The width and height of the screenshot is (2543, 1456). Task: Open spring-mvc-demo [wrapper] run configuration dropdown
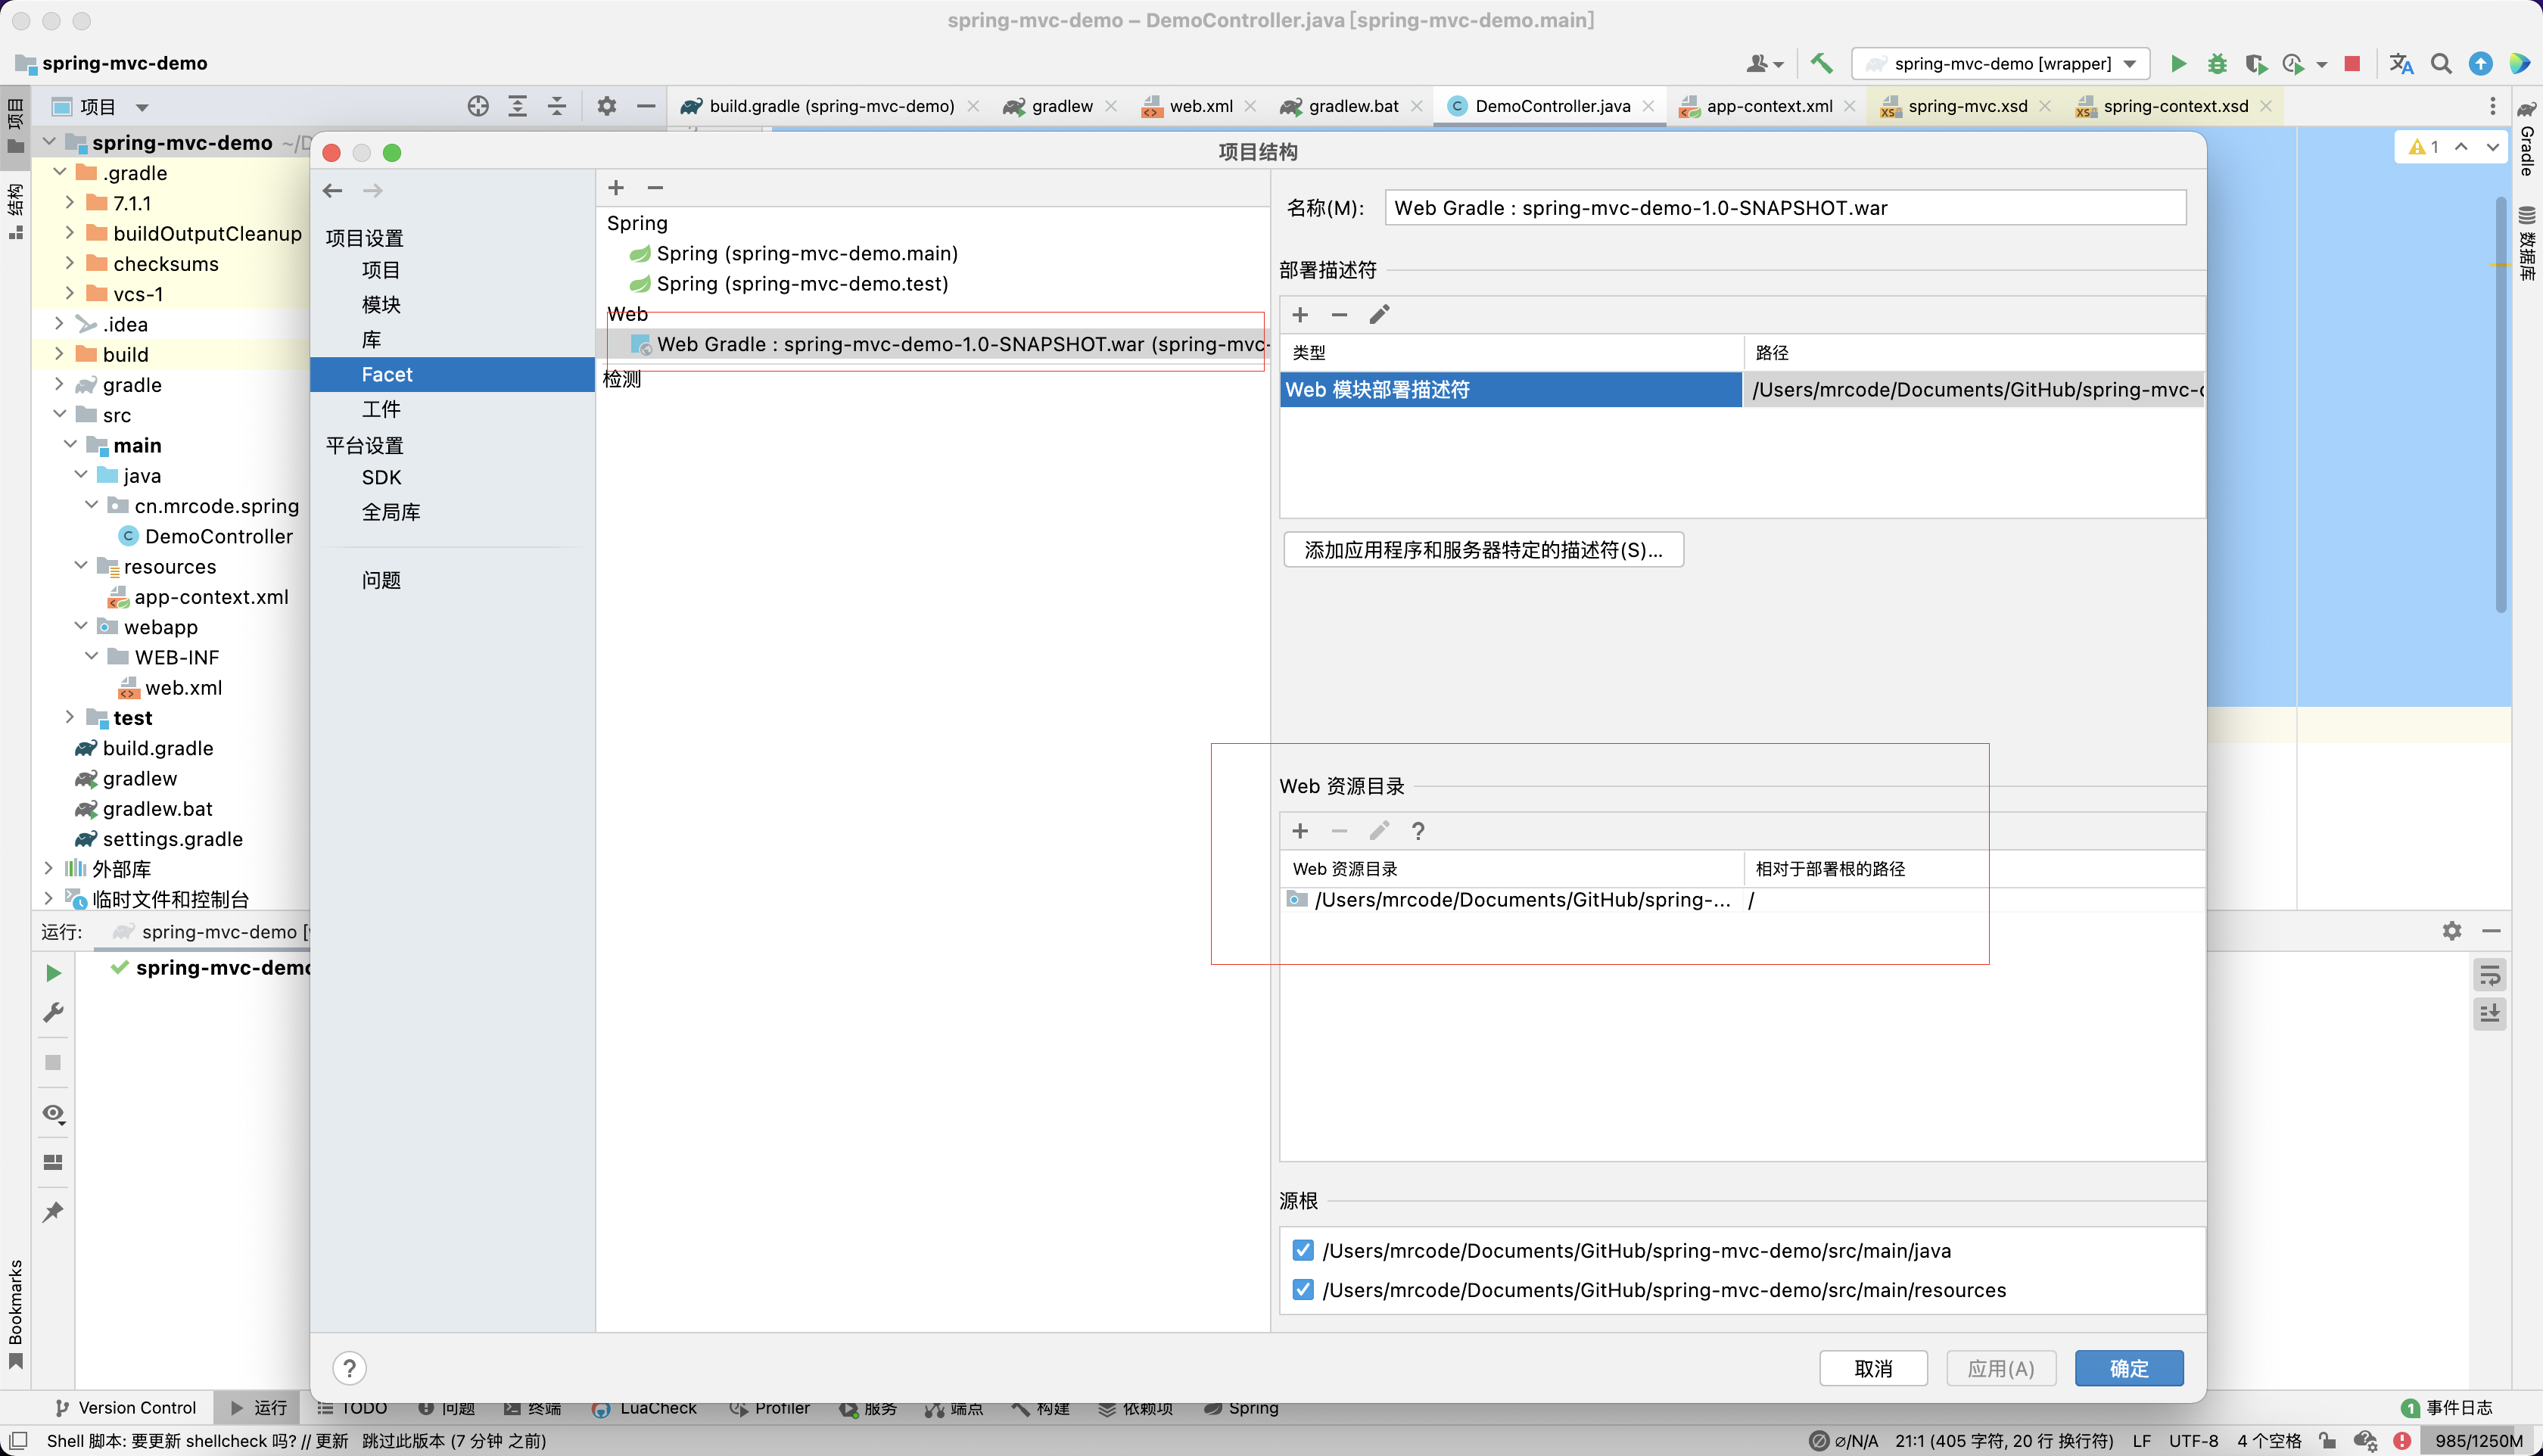tap(2000, 64)
